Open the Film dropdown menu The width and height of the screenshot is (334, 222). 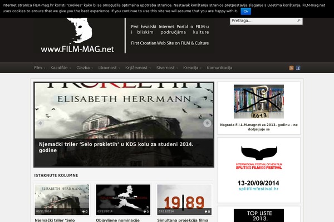click(x=40, y=68)
